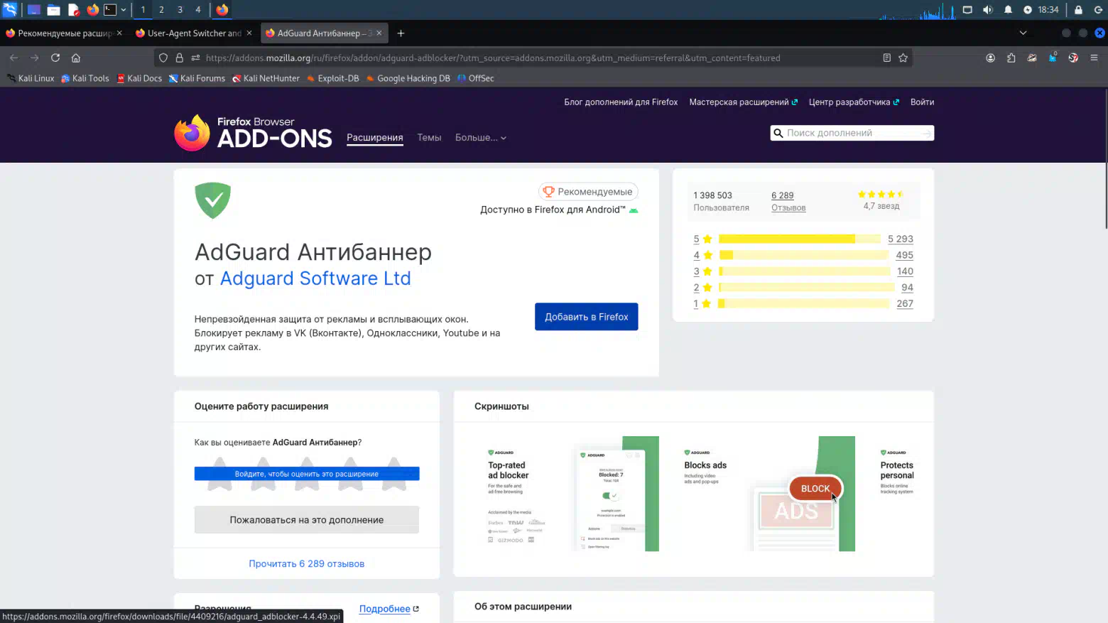Bookmark this page with star icon
Image resolution: width=1108 pixels, height=623 pixels.
click(903, 58)
